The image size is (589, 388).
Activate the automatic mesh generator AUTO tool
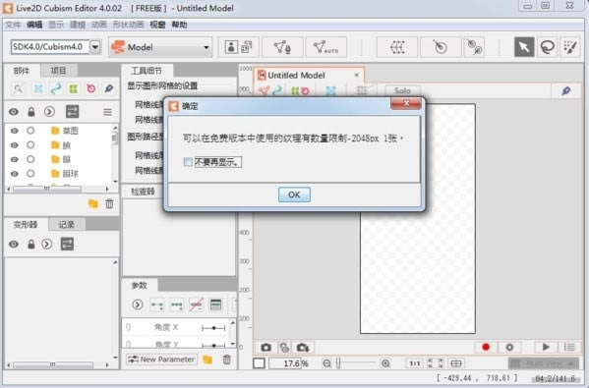pos(325,47)
